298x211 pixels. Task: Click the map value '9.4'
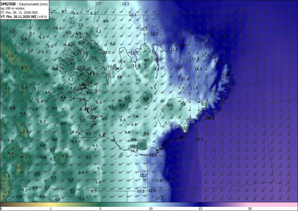click(x=122, y=120)
